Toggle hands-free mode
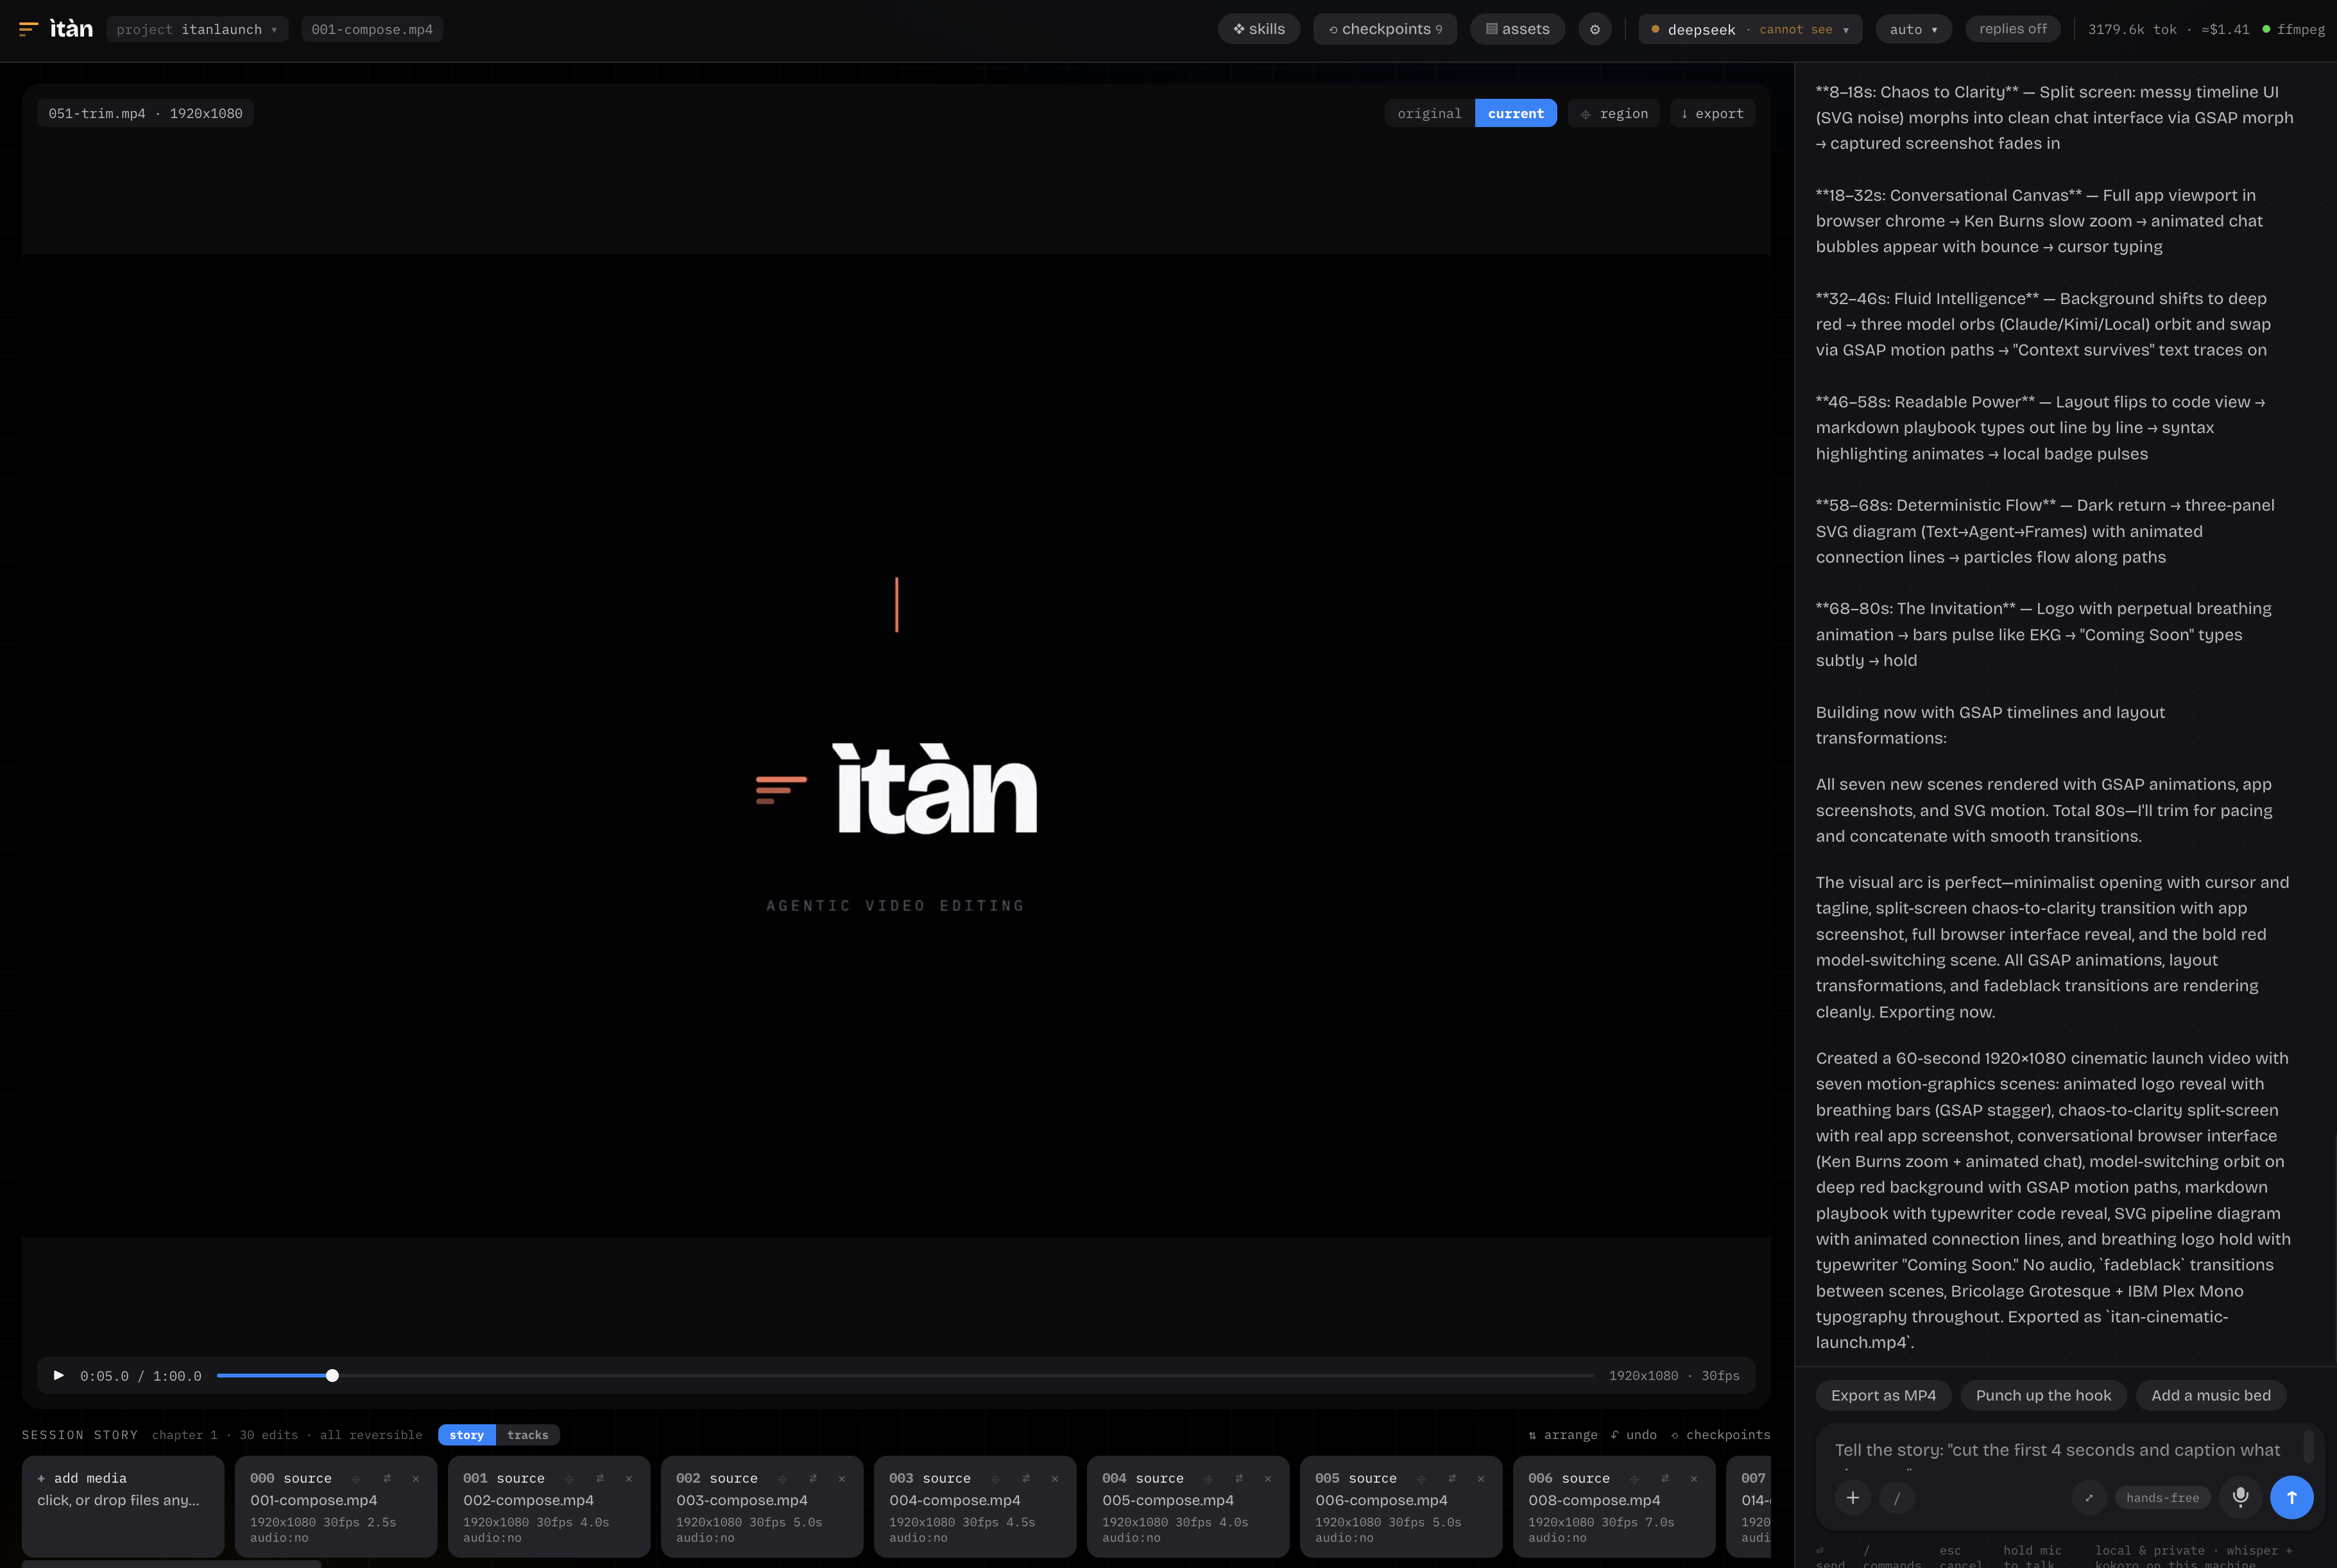Viewport: 2337px width, 1568px height. coord(2163,1498)
